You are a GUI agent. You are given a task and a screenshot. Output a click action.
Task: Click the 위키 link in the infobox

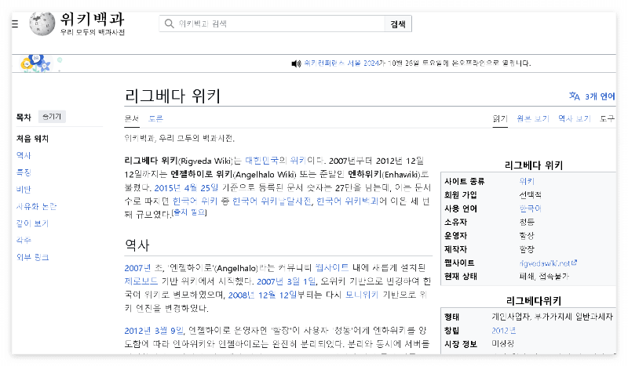point(527,181)
